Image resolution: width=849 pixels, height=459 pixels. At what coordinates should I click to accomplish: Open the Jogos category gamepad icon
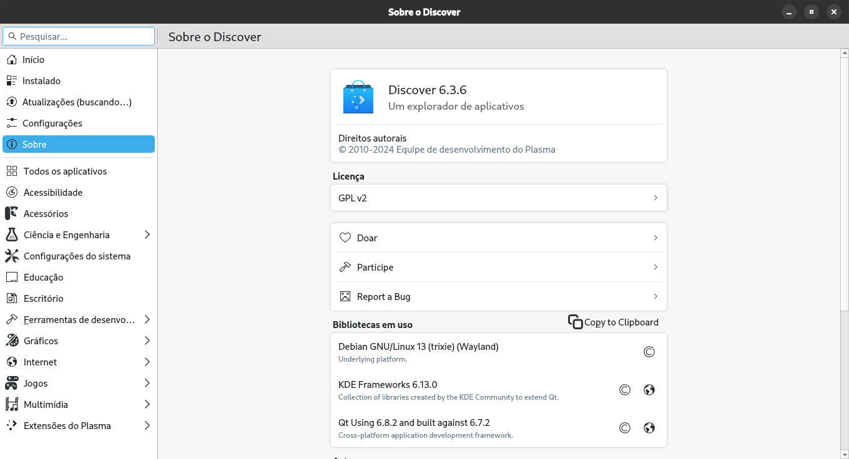point(12,383)
